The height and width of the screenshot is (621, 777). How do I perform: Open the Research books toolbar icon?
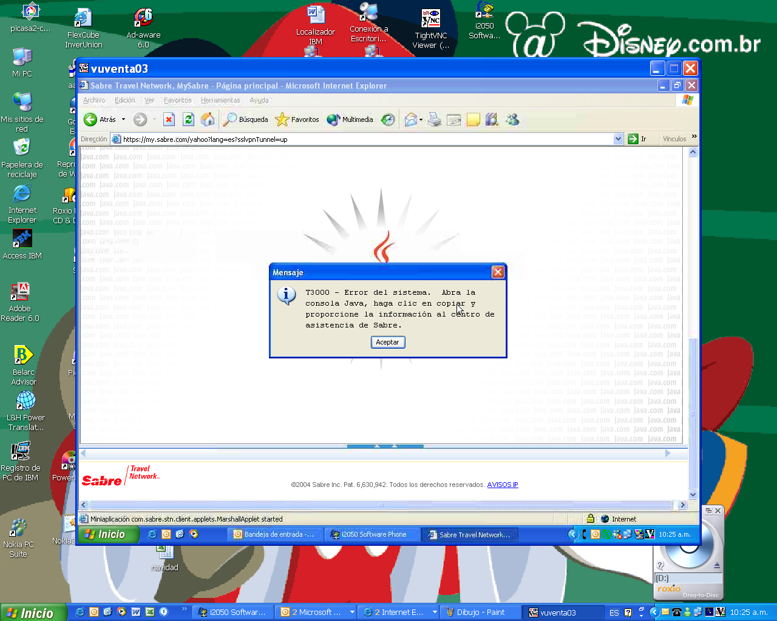(x=492, y=119)
